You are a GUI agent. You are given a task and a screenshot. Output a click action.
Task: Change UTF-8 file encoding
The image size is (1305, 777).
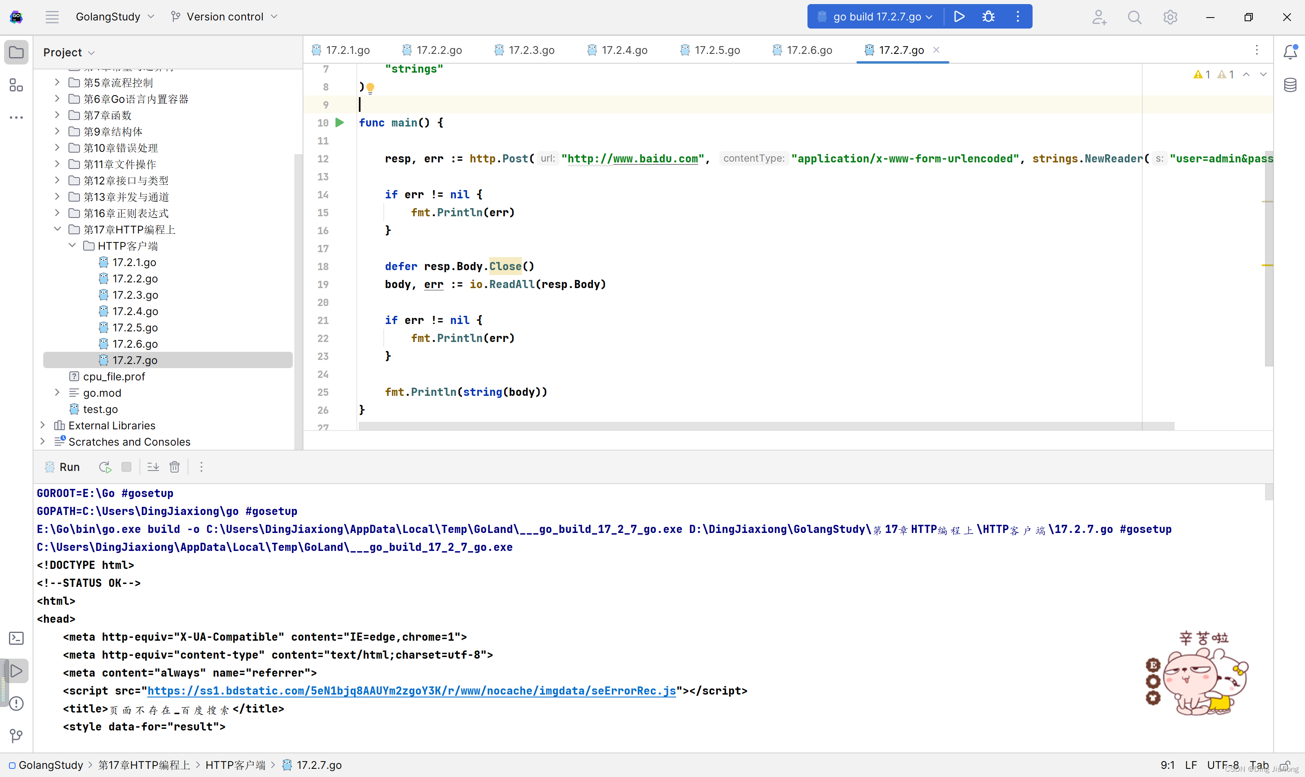pos(1223,765)
